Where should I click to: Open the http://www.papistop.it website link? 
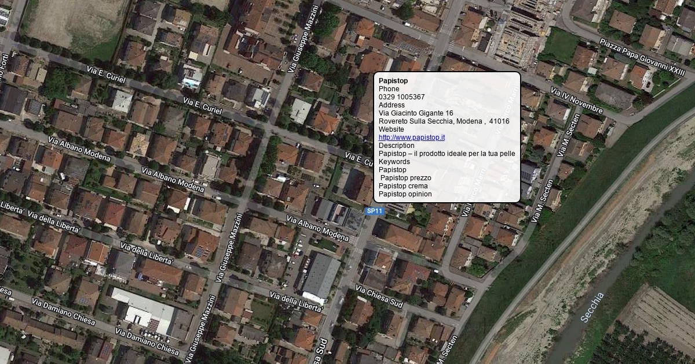411,138
